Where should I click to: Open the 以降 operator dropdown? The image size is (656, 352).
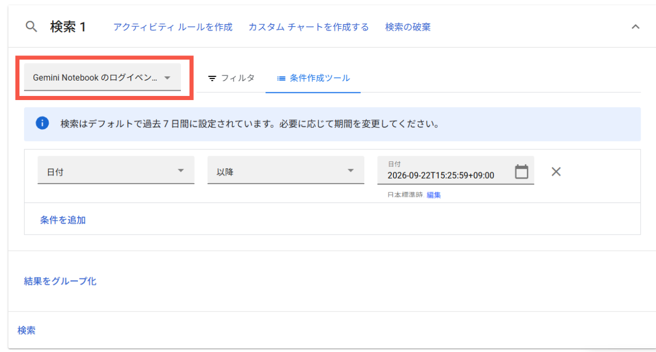point(286,170)
